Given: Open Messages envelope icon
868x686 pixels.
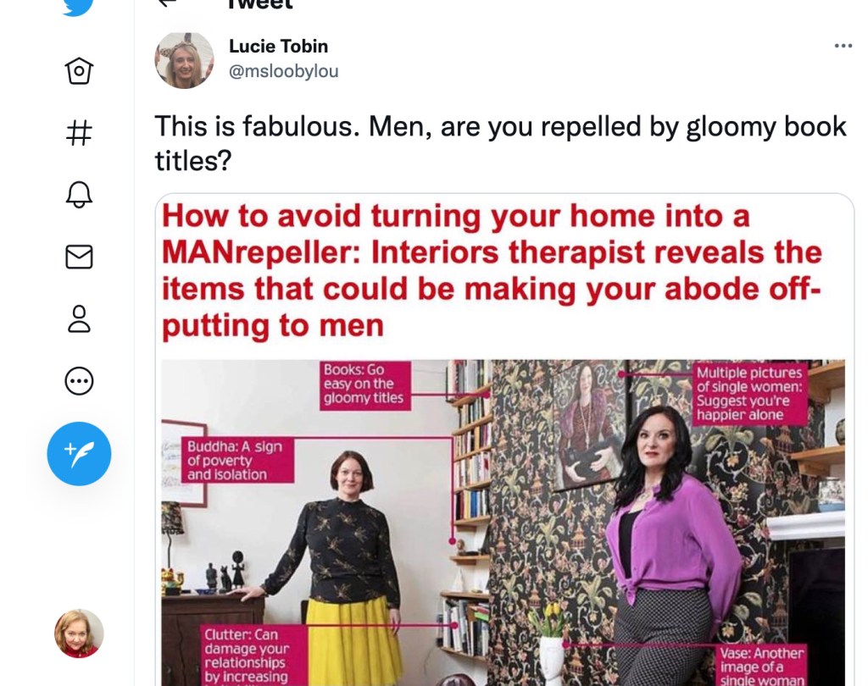Looking at the screenshot, I should [79, 257].
